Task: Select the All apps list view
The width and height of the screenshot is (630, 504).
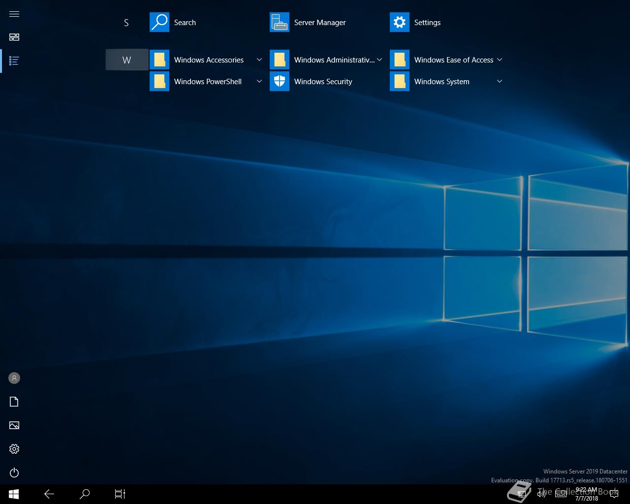Action: (14, 61)
